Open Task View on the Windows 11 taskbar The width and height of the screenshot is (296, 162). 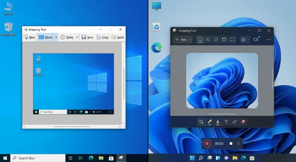209,158
